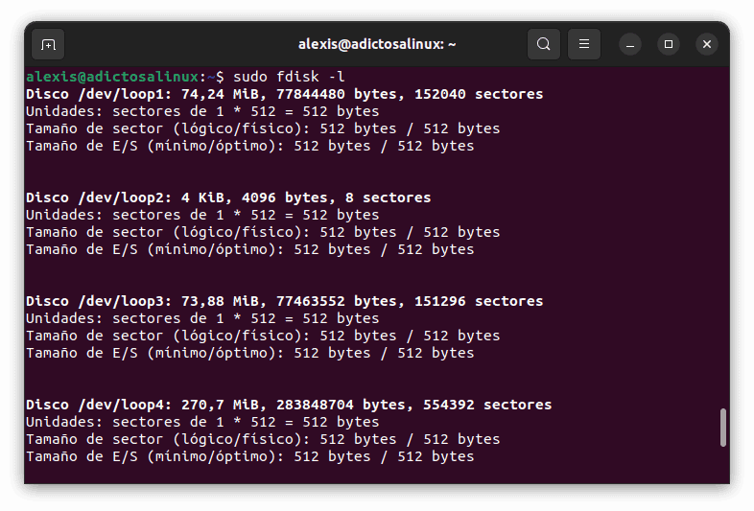Click the 'Disco /dev/loop4' header line
754x511 pixels.
[288, 405]
